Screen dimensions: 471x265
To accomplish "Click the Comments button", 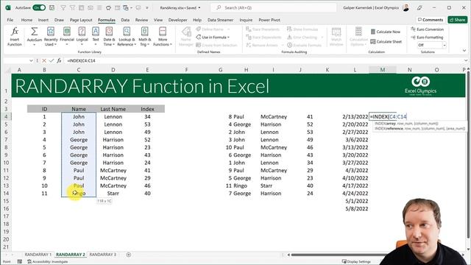I will point(431,20).
